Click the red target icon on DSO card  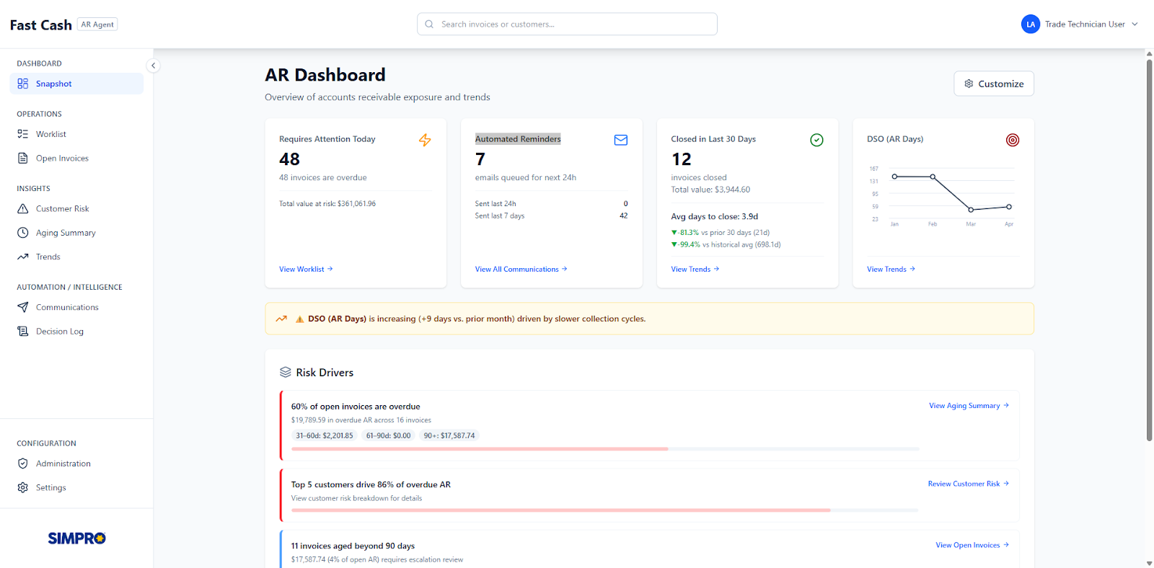[1013, 140]
